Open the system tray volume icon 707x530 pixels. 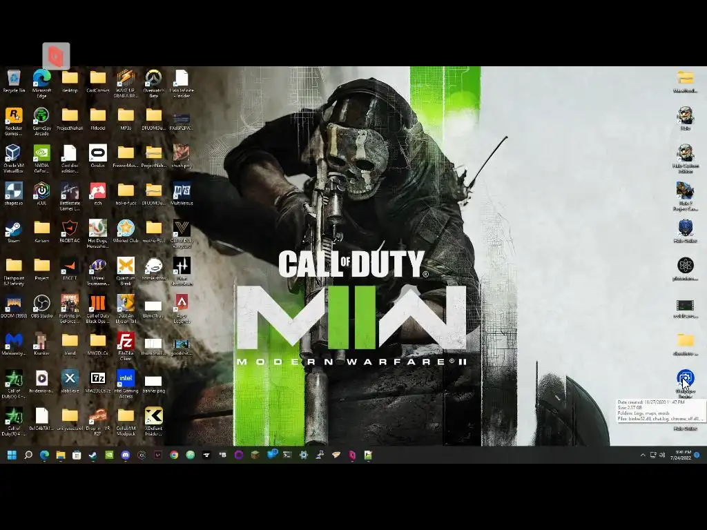coord(662,455)
